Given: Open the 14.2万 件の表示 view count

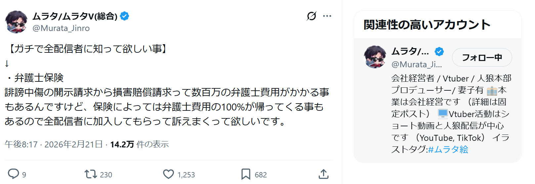Looking at the screenshot, I should point(139,144).
